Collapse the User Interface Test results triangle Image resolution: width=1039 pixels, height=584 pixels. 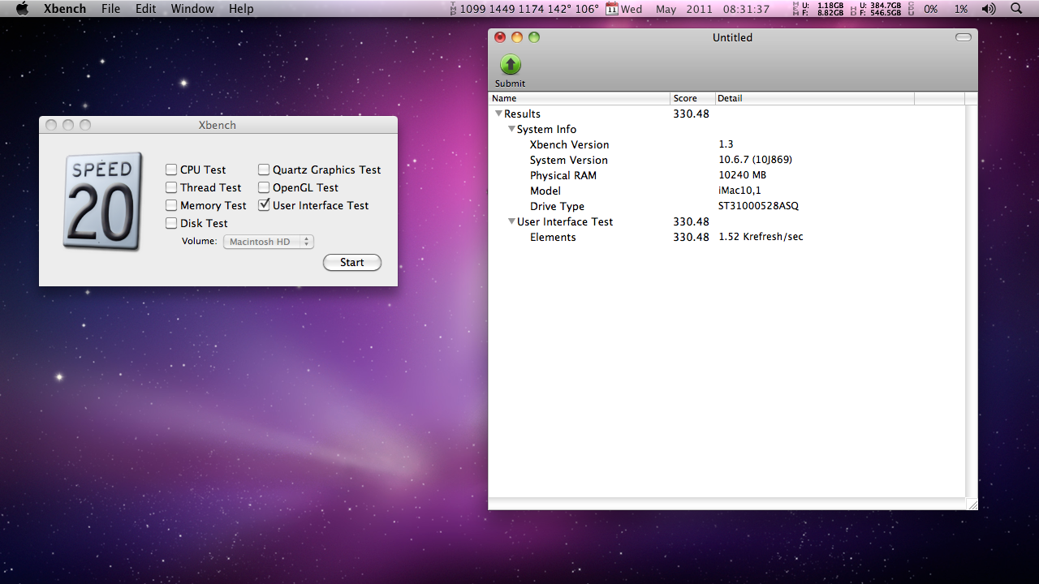[x=511, y=221]
